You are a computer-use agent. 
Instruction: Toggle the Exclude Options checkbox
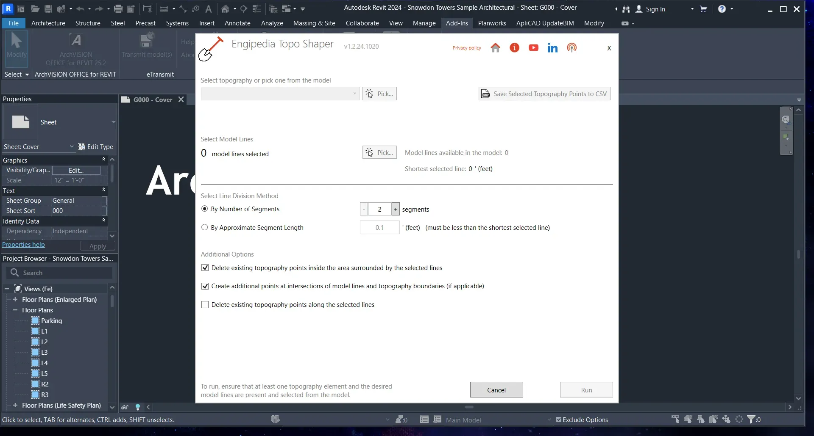click(x=558, y=419)
